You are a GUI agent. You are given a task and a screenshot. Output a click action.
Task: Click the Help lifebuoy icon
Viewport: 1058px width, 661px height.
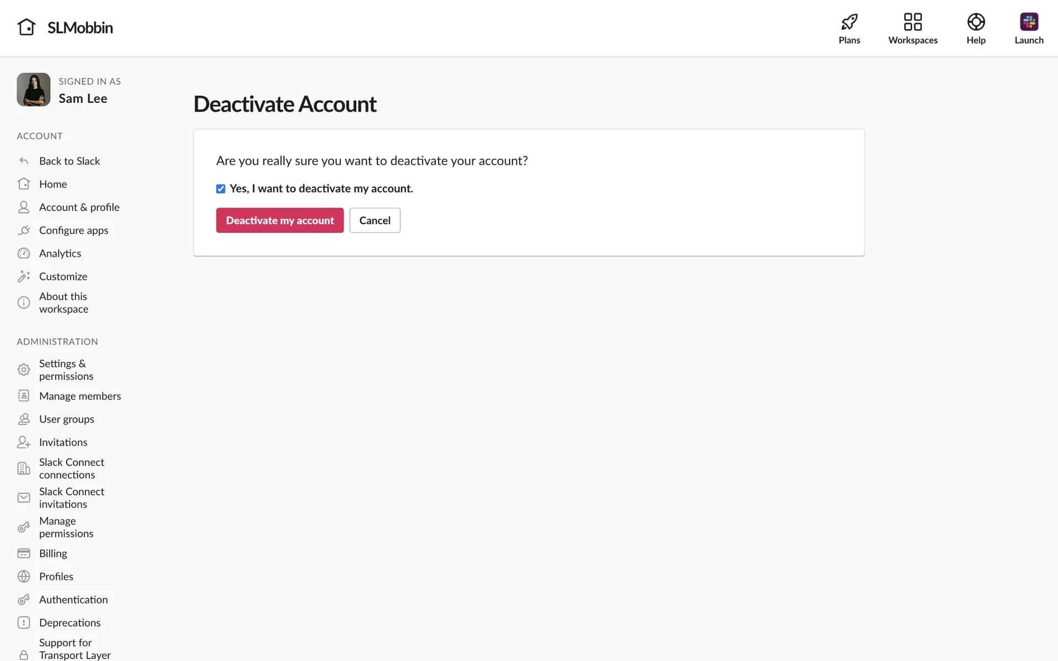[x=975, y=22]
